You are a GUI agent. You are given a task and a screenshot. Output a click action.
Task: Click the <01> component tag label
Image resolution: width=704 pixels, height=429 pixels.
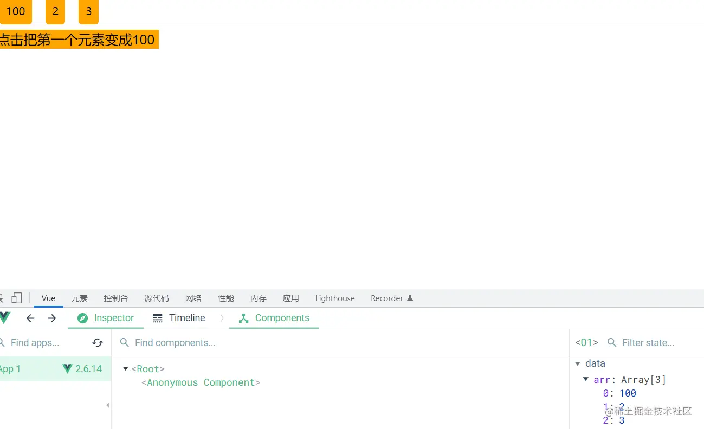586,343
